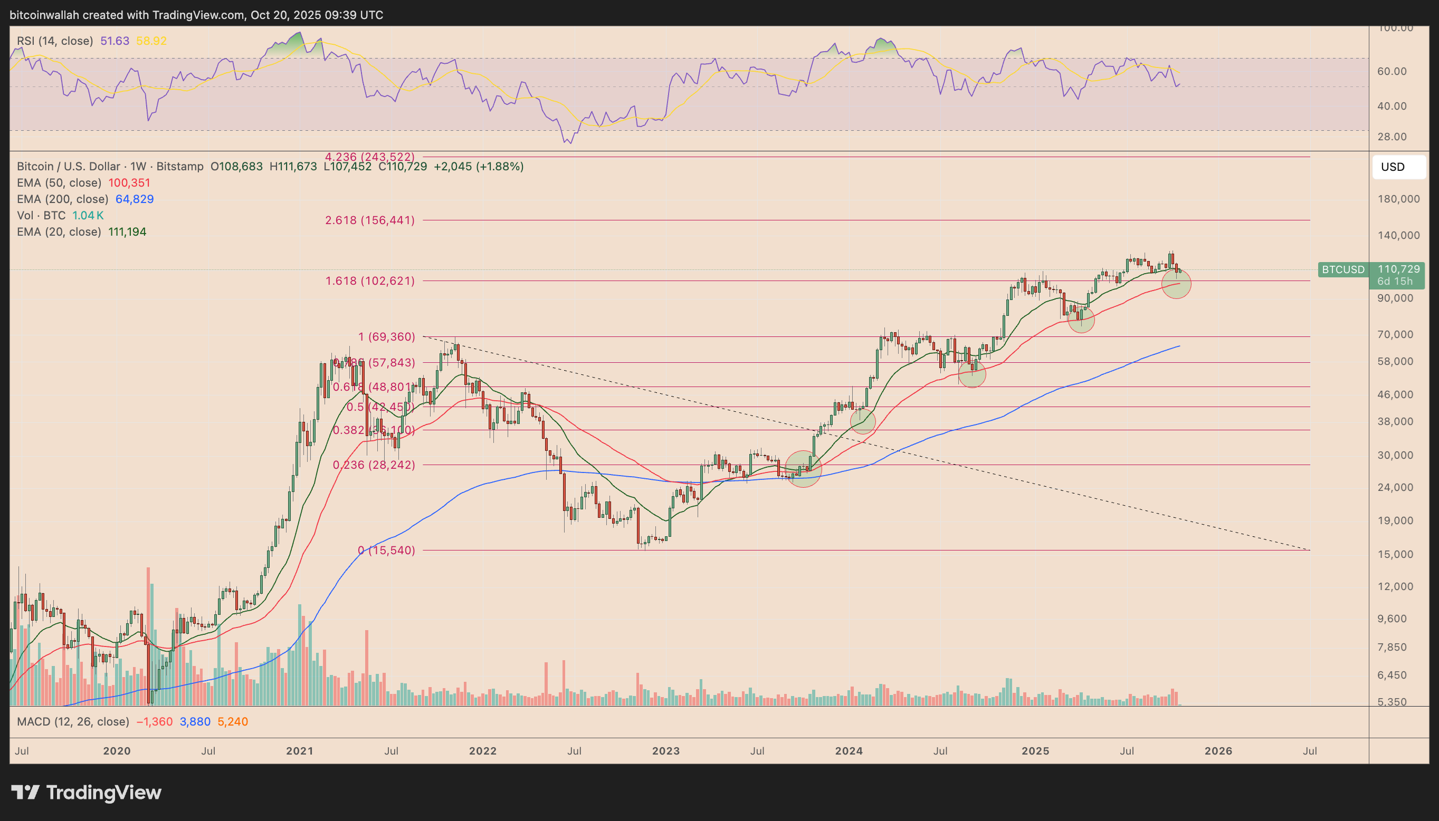Select the EMA (50, close) indicator legend
This screenshot has width=1439, height=821.
tap(59, 182)
